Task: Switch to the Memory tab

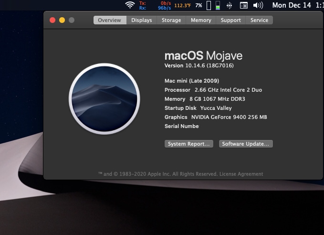Action: 201,20
